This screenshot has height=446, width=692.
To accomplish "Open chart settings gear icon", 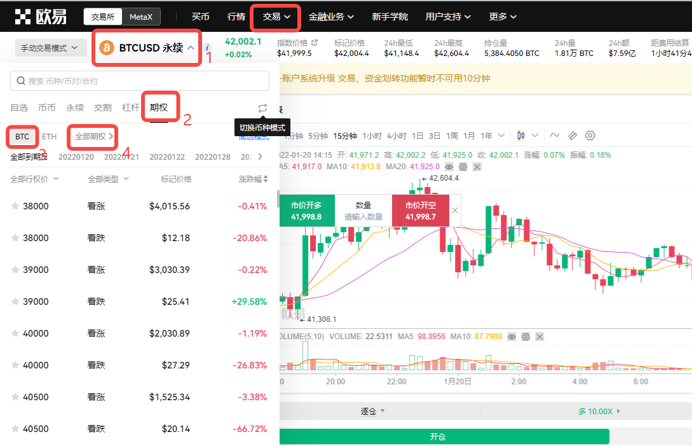I will point(590,136).
